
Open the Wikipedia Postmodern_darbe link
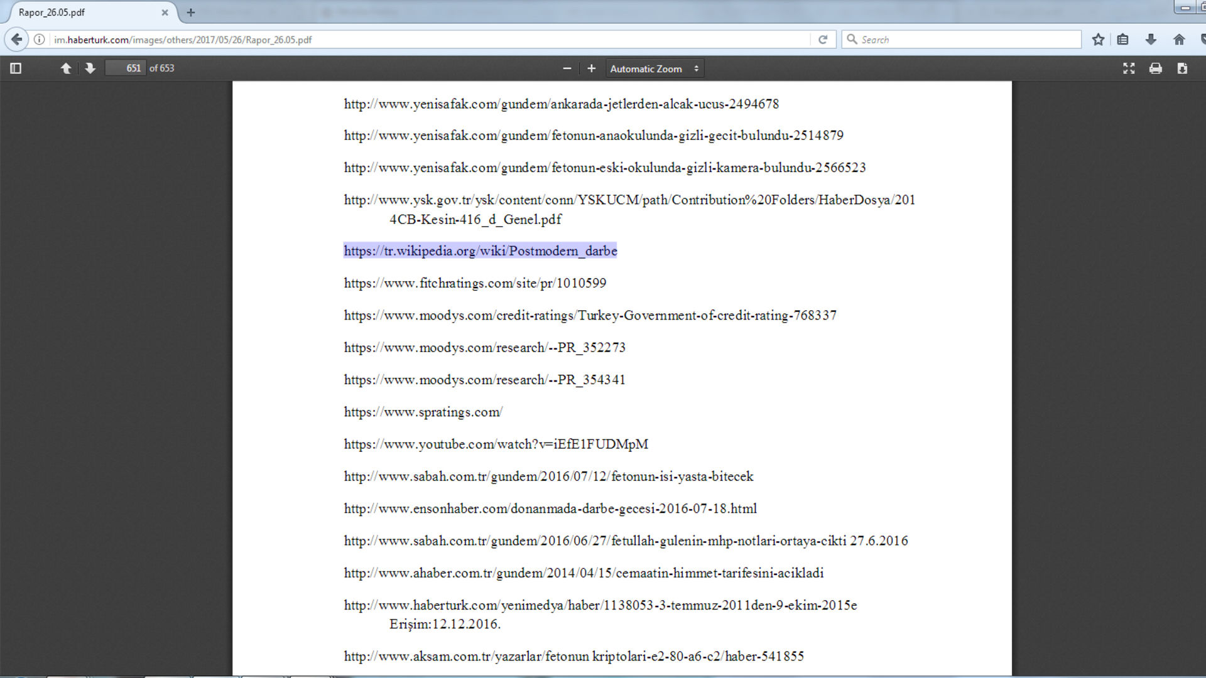pos(480,251)
